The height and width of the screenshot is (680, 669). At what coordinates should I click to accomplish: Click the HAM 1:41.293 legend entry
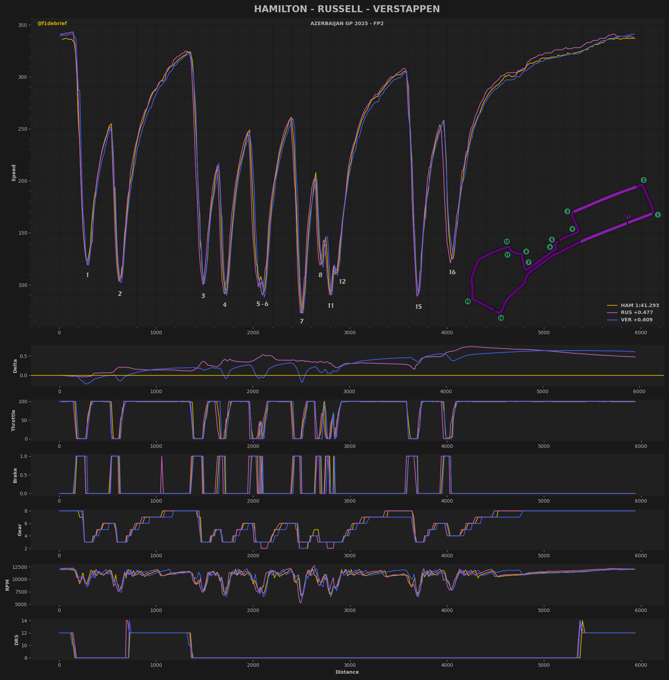639,305
